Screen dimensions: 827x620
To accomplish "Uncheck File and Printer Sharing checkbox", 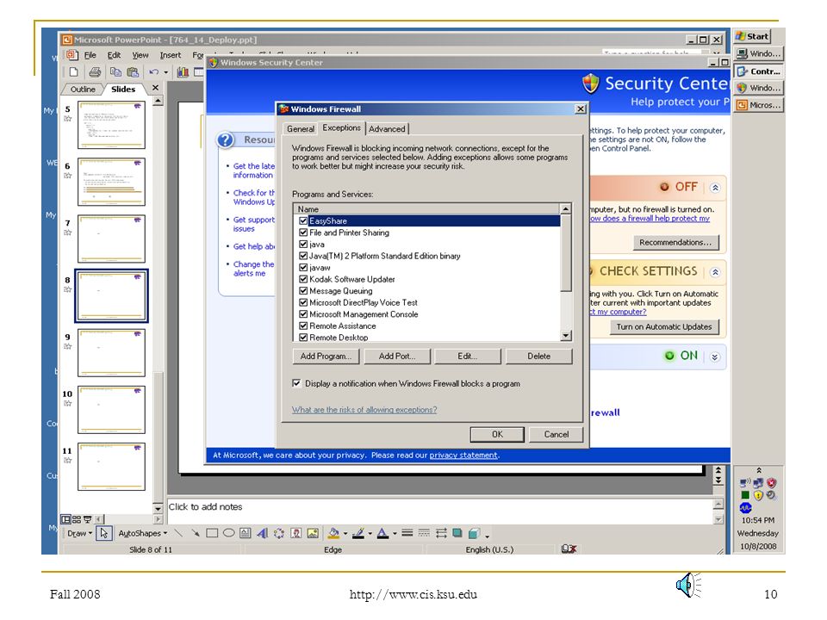I will click(x=303, y=232).
